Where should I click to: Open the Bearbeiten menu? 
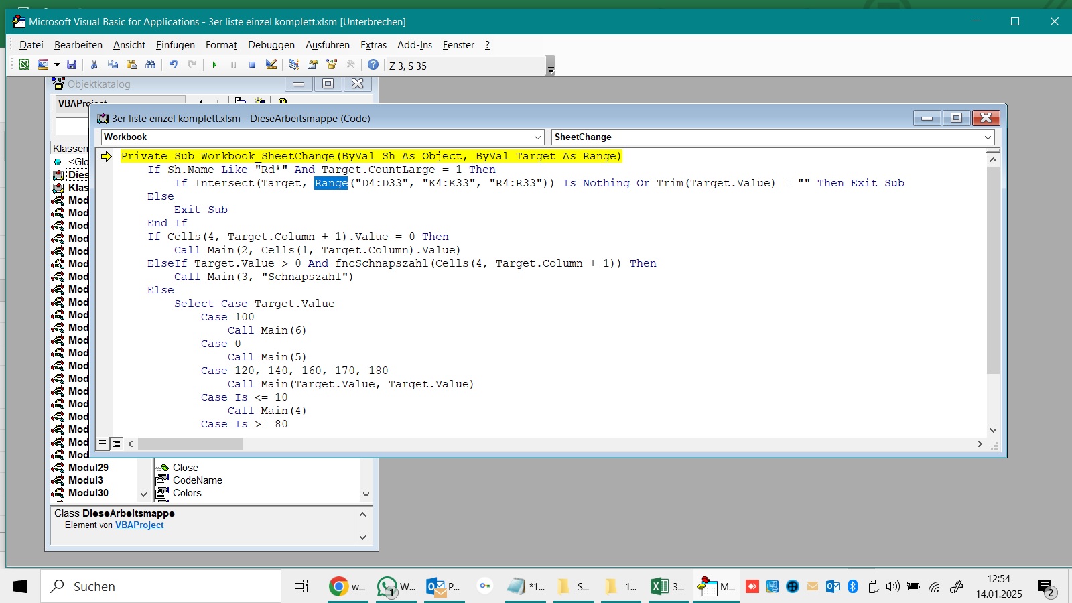click(78, 45)
